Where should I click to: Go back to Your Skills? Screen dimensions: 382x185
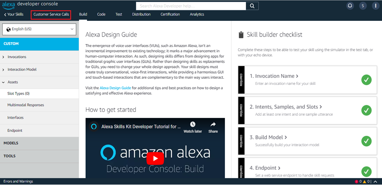tap(15, 14)
